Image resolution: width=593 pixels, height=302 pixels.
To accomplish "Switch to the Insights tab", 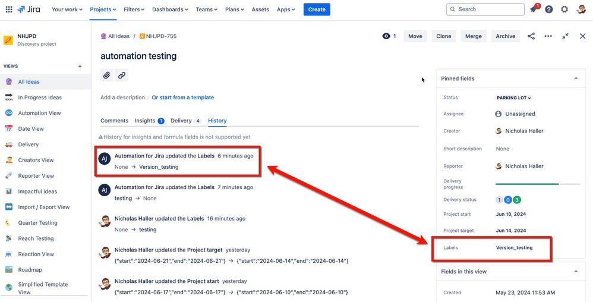I will click(x=149, y=121).
